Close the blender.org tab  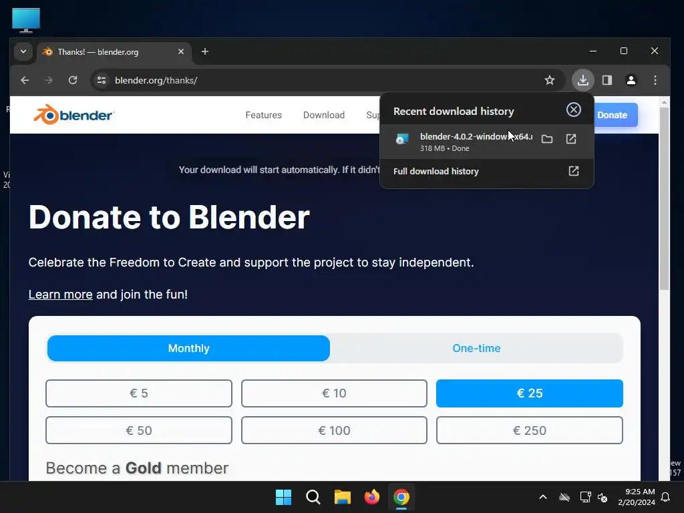click(x=181, y=51)
